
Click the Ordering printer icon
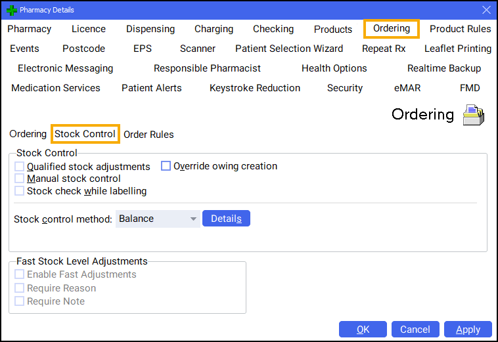click(473, 115)
